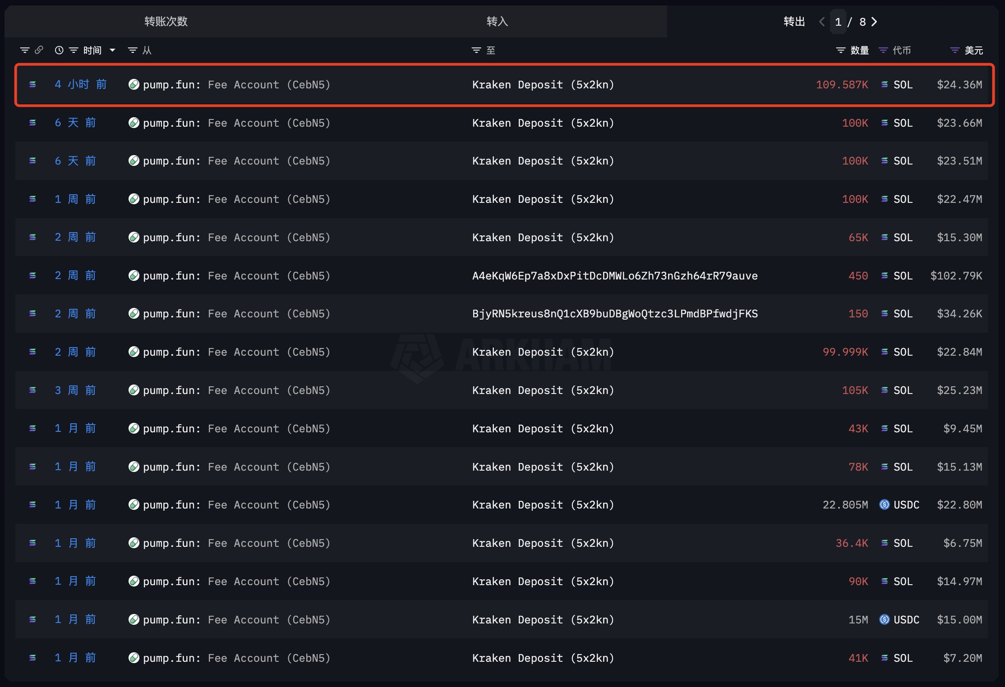Screen dimensions: 1005x687
Task: Click the purple filter icon for 代币
Action: tap(883, 50)
